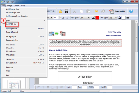Click the Cut scissors icon
The image size is (139, 93).
74,11
